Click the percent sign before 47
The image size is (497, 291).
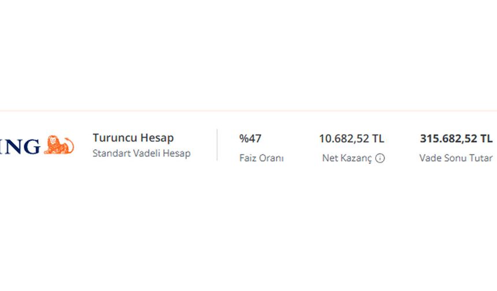244,139
